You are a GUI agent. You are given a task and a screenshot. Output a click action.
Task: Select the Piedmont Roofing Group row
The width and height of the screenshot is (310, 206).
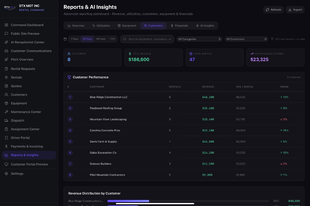click(184, 108)
